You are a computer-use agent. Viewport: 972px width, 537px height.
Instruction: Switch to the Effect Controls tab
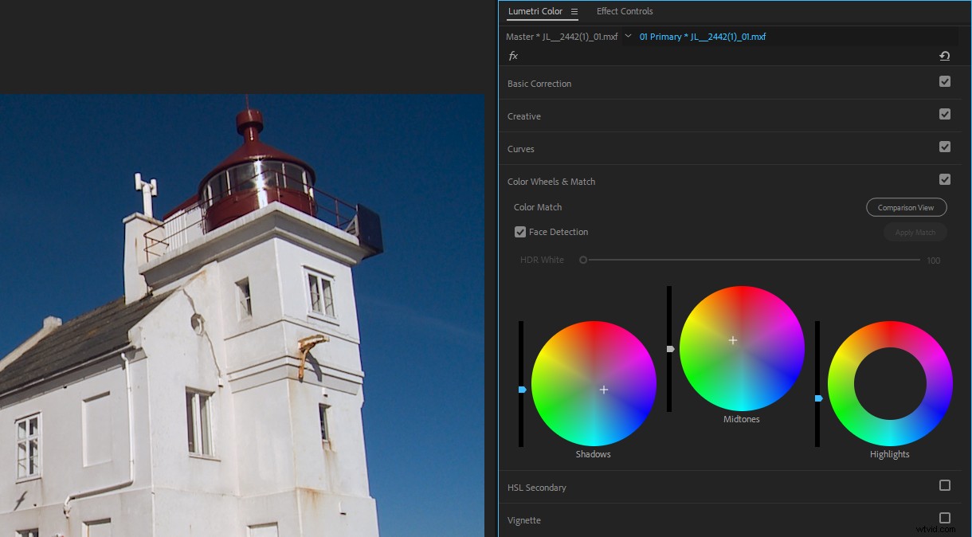(625, 11)
